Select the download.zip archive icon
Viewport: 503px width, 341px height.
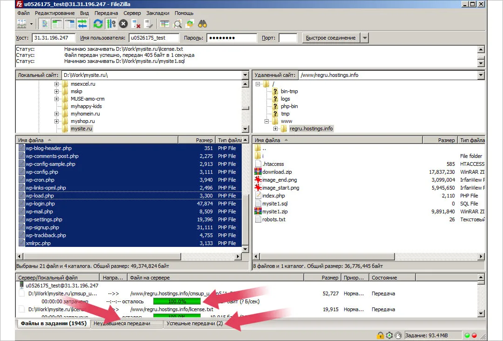258,172
